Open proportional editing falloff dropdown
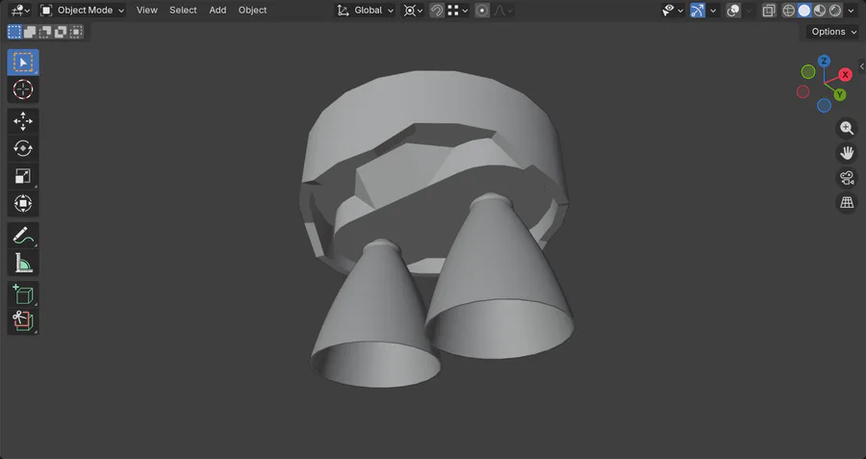The image size is (866, 459). coord(502,10)
